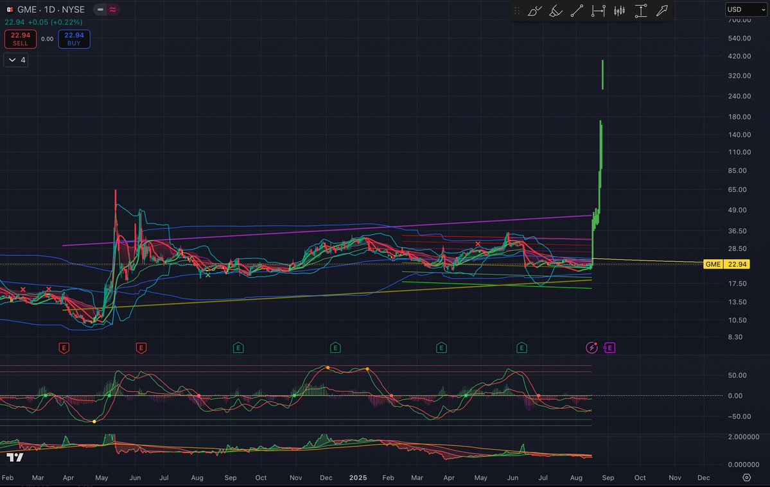This screenshot has height=487, width=770.
Task: Click the GME symbol logo icon
Action: [x=10, y=10]
